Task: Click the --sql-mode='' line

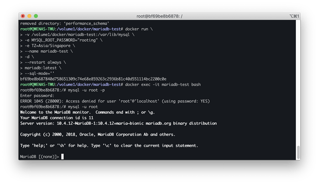Action: (x=37, y=73)
